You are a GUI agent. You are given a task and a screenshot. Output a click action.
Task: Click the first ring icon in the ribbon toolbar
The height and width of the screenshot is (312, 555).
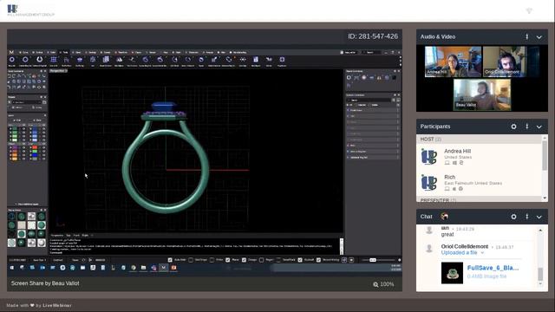(x=11, y=60)
